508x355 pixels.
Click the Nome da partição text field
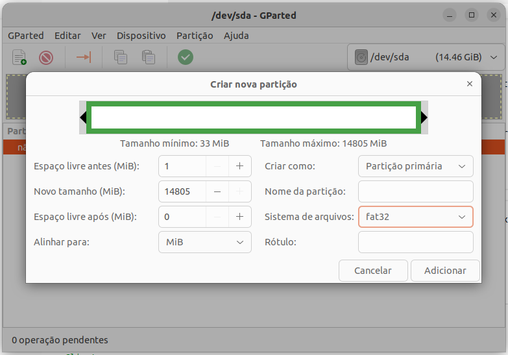click(x=416, y=191)
